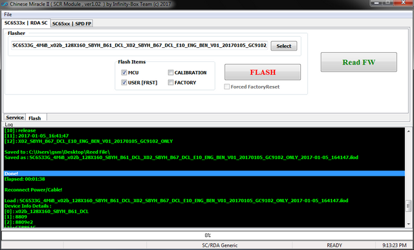The image size is (414, 250).
Task: Click the Read FW button
Action: [x=359, y=62]
